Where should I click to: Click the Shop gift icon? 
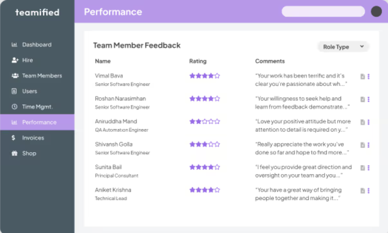(x=14, y=153)
